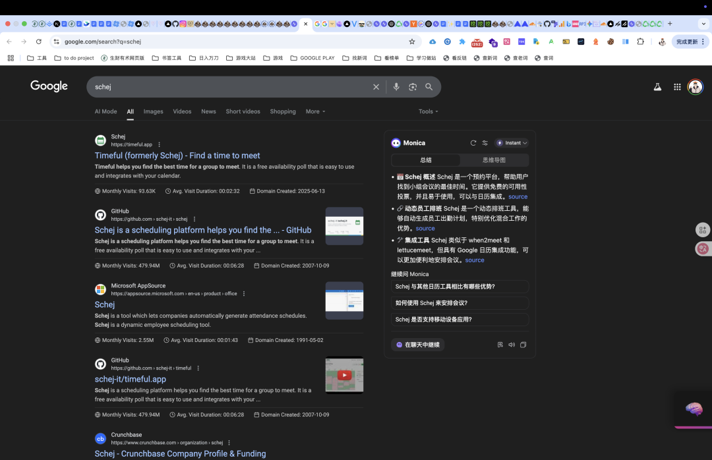Open the timeful YouTube video thumbnail
The image size is (712, 460).
tap(344, 375)
